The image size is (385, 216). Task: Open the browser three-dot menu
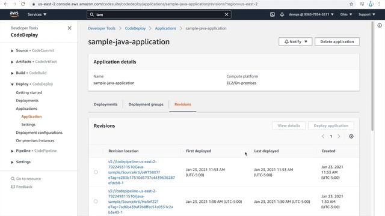click(x=379, y=4)
